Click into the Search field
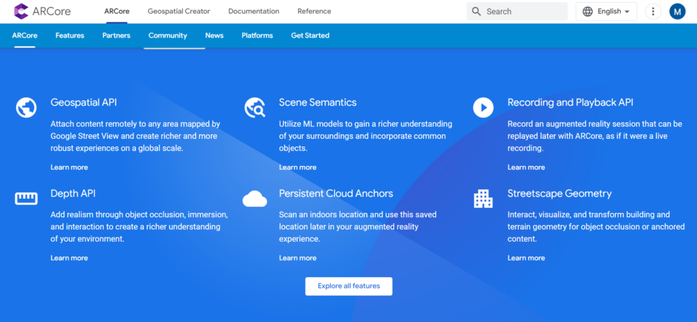697x322 pixels. coord(524,12)
